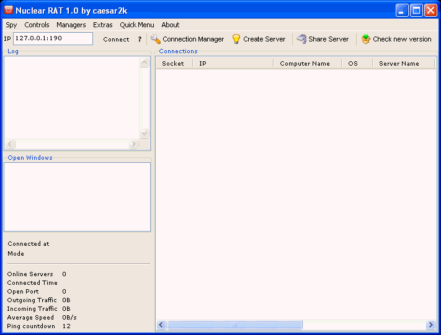This screenshot has width=441, height=335.
Task: Click the Share Server icon
Action: (301, 39)
